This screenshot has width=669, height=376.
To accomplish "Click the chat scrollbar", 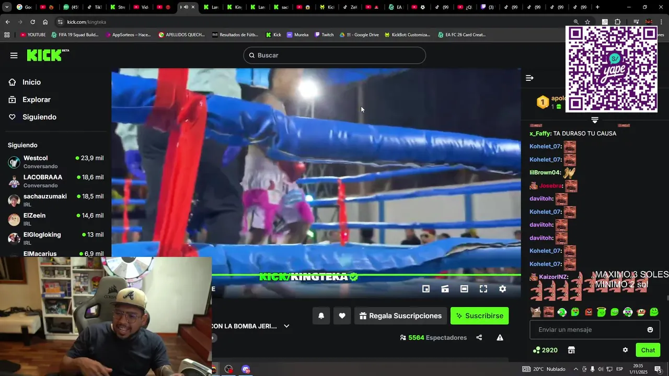I will click(667, 298).
